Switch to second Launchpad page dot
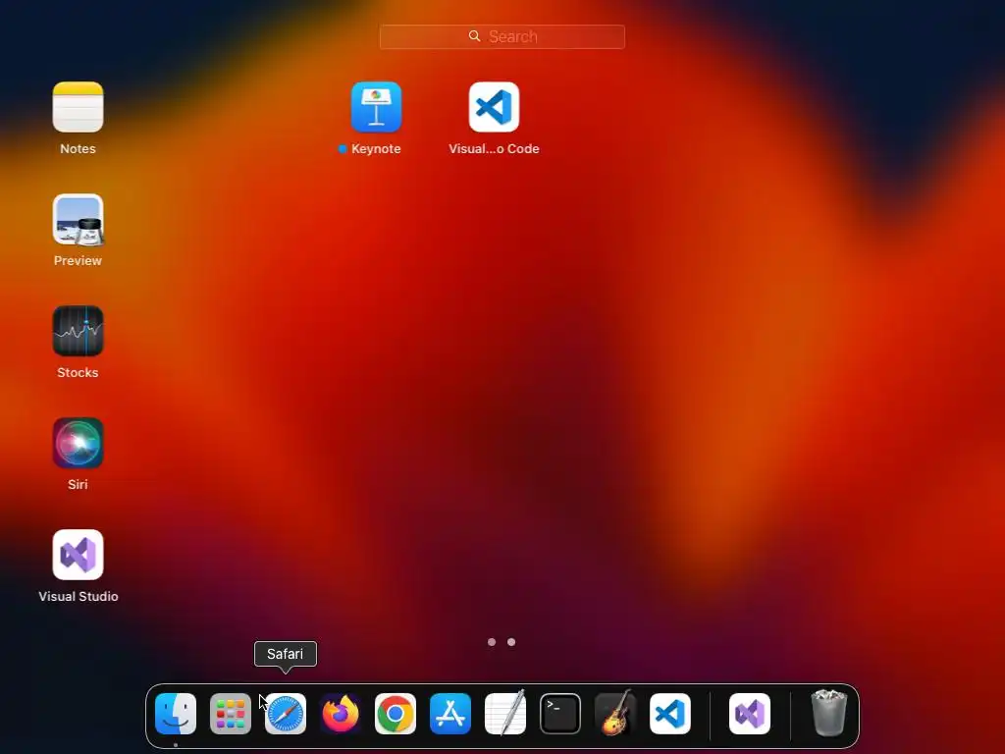Viewport: 1005px width, 754px height. (x=511, y=642)
